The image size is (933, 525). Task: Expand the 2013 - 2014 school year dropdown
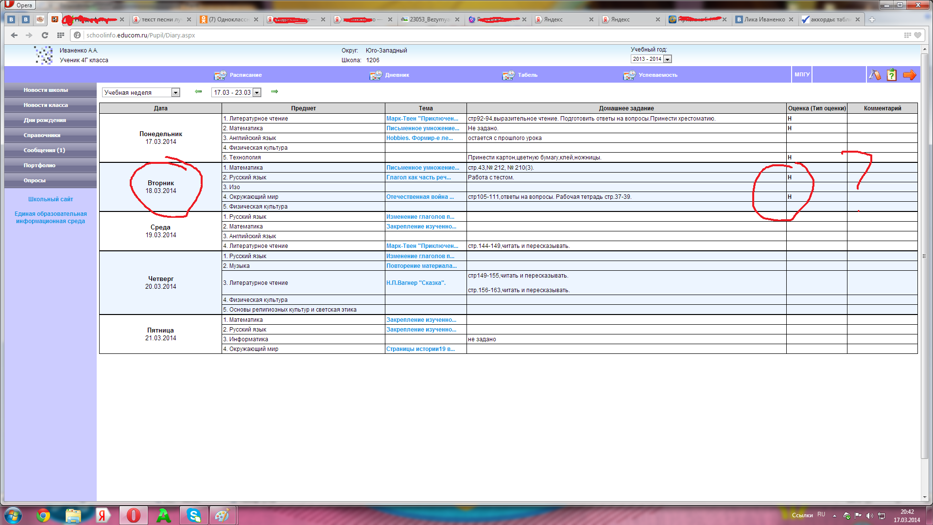(668, 59)
